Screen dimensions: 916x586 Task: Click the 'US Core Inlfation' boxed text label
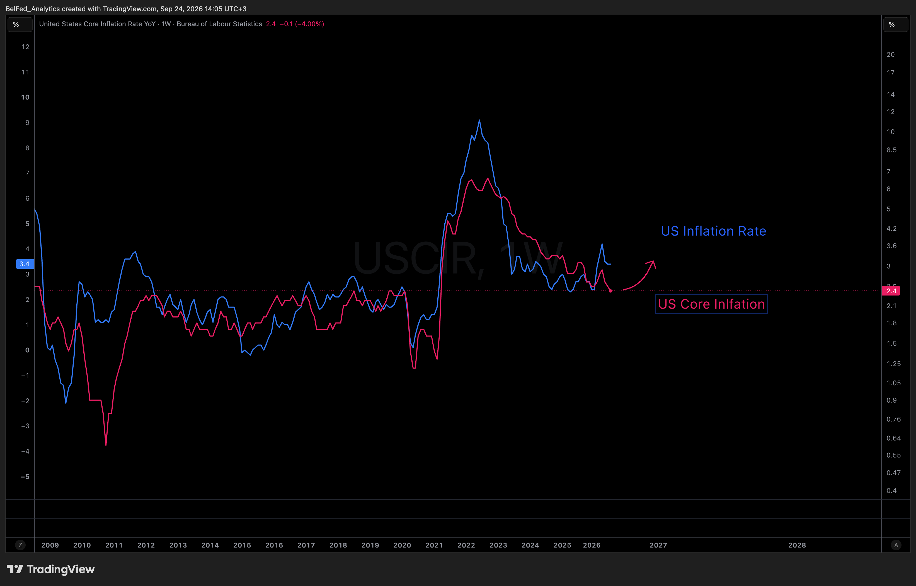[711, 304]
